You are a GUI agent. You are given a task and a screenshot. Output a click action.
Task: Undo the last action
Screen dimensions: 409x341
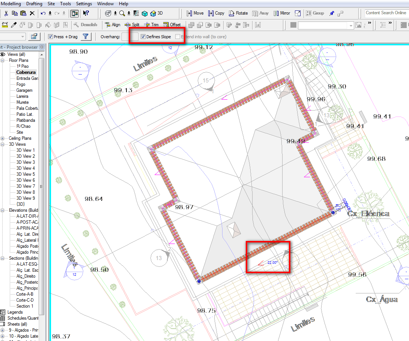43,13
